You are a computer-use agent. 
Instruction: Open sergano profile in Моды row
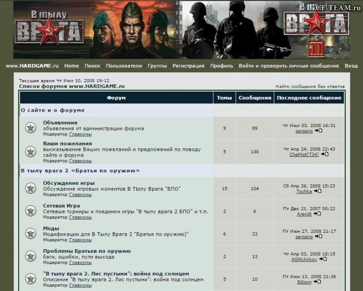click(304, 237)
